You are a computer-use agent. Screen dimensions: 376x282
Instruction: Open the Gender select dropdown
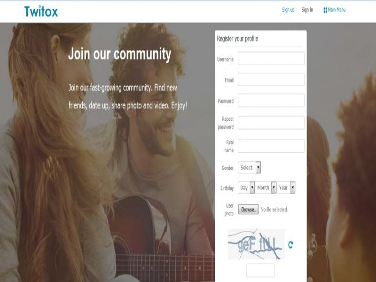click(250, 167)
